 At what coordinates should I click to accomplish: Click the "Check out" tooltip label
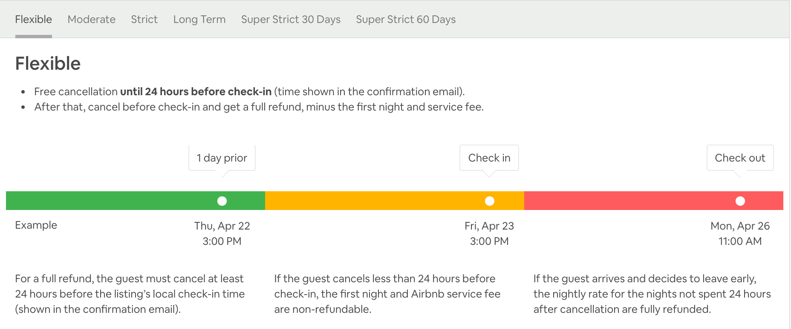739,158
